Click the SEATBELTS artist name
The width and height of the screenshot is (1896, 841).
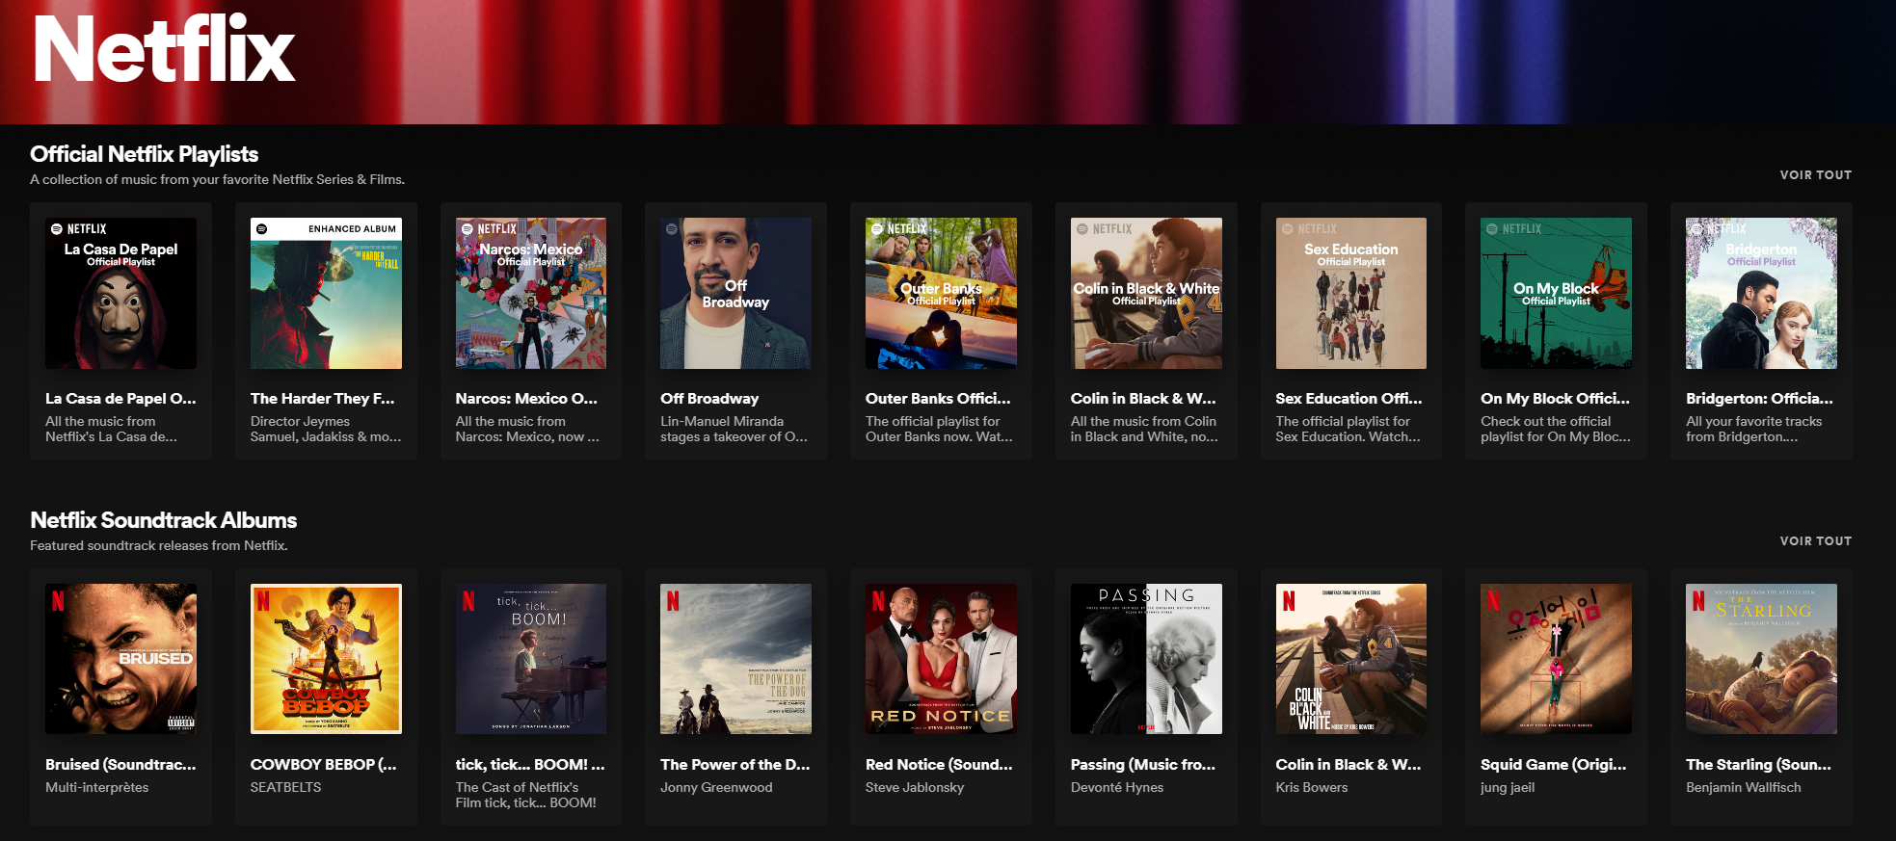[x=286, y=788]
